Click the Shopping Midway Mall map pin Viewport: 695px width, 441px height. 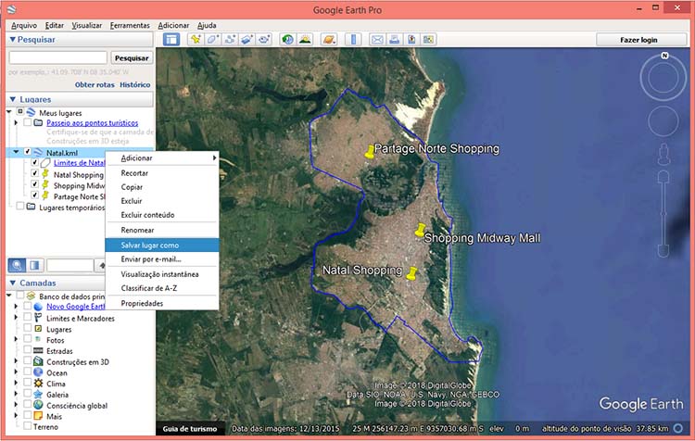click(420, 230)
